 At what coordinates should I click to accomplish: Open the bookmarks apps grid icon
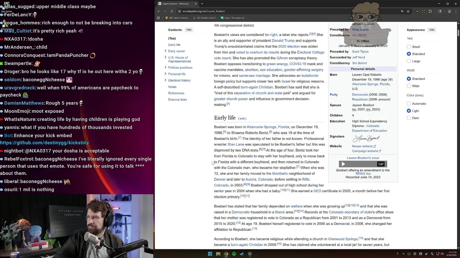coord(158,18)
